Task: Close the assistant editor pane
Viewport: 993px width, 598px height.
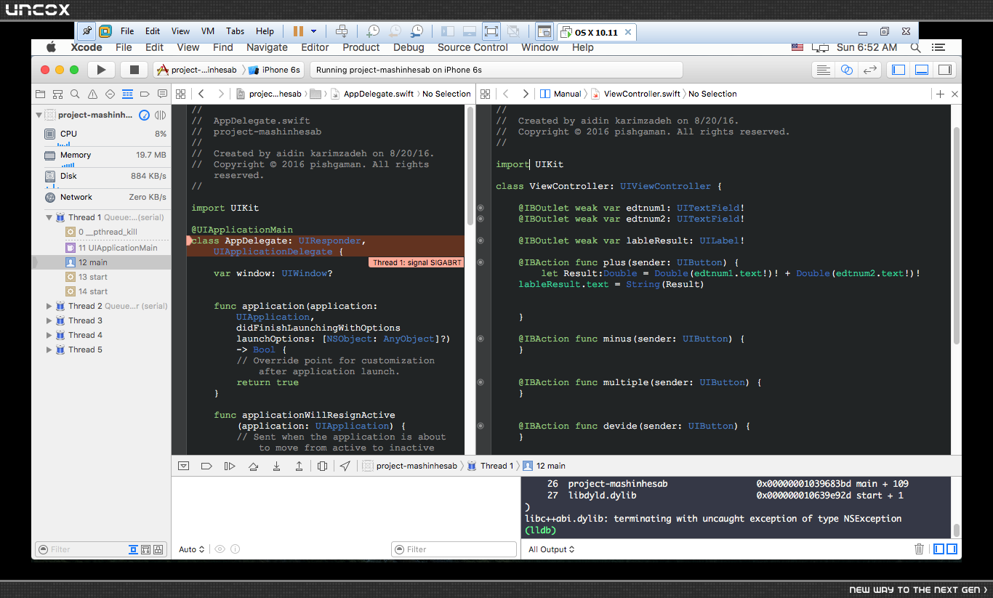Action: click(x=954, y=94)
